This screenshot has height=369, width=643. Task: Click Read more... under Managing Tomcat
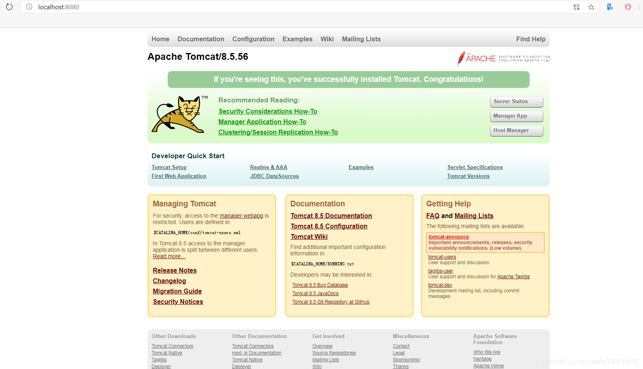click(x=169, y=256)
